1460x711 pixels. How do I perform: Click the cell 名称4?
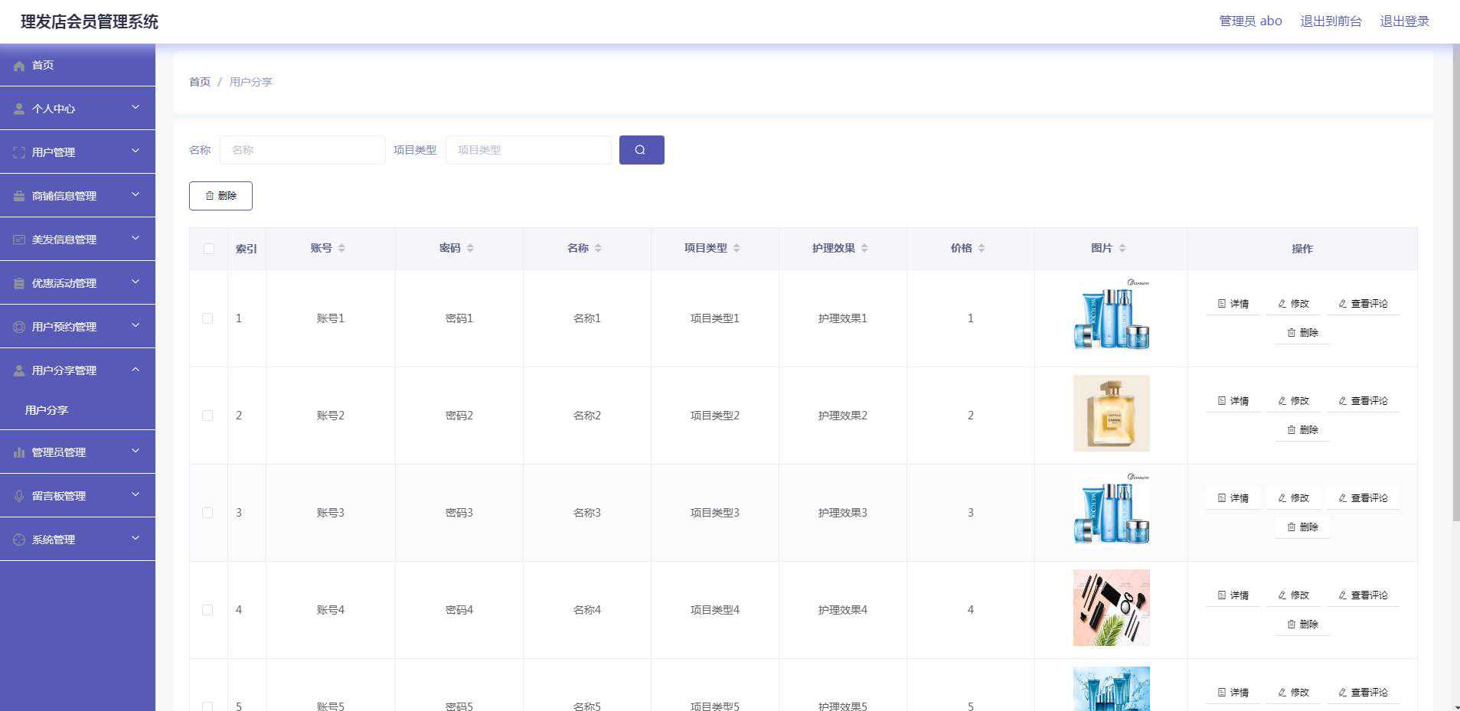coord(587,610)
